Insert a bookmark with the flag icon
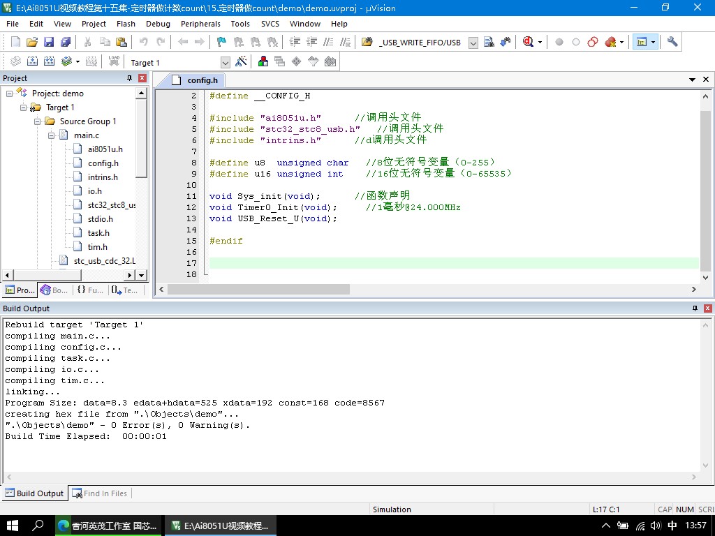Viewport: 715px width, 536px height. [x=221, y=42]
